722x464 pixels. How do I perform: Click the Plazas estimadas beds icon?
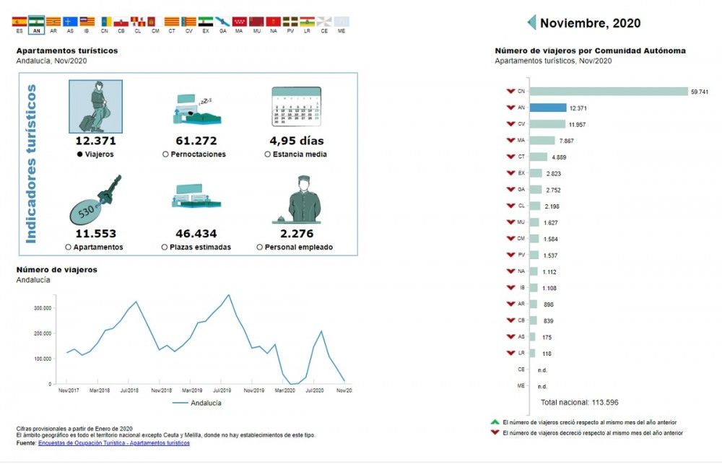[x=196, y=196]
